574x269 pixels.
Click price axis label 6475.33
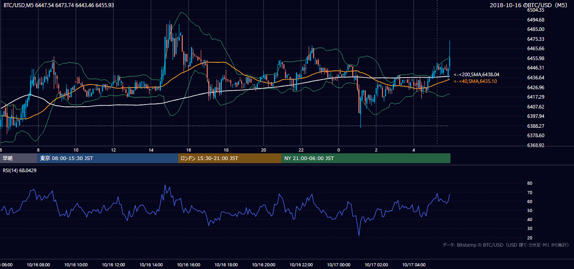[x=535, y=39]
